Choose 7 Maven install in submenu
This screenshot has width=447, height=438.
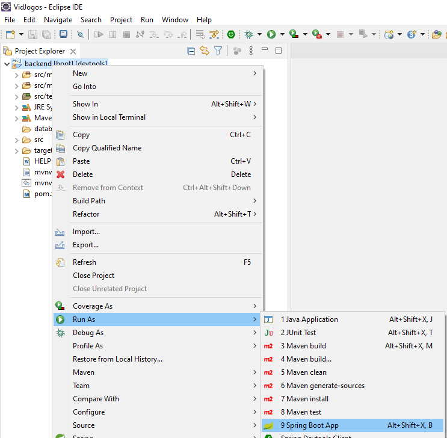click(x=353, y=399)
